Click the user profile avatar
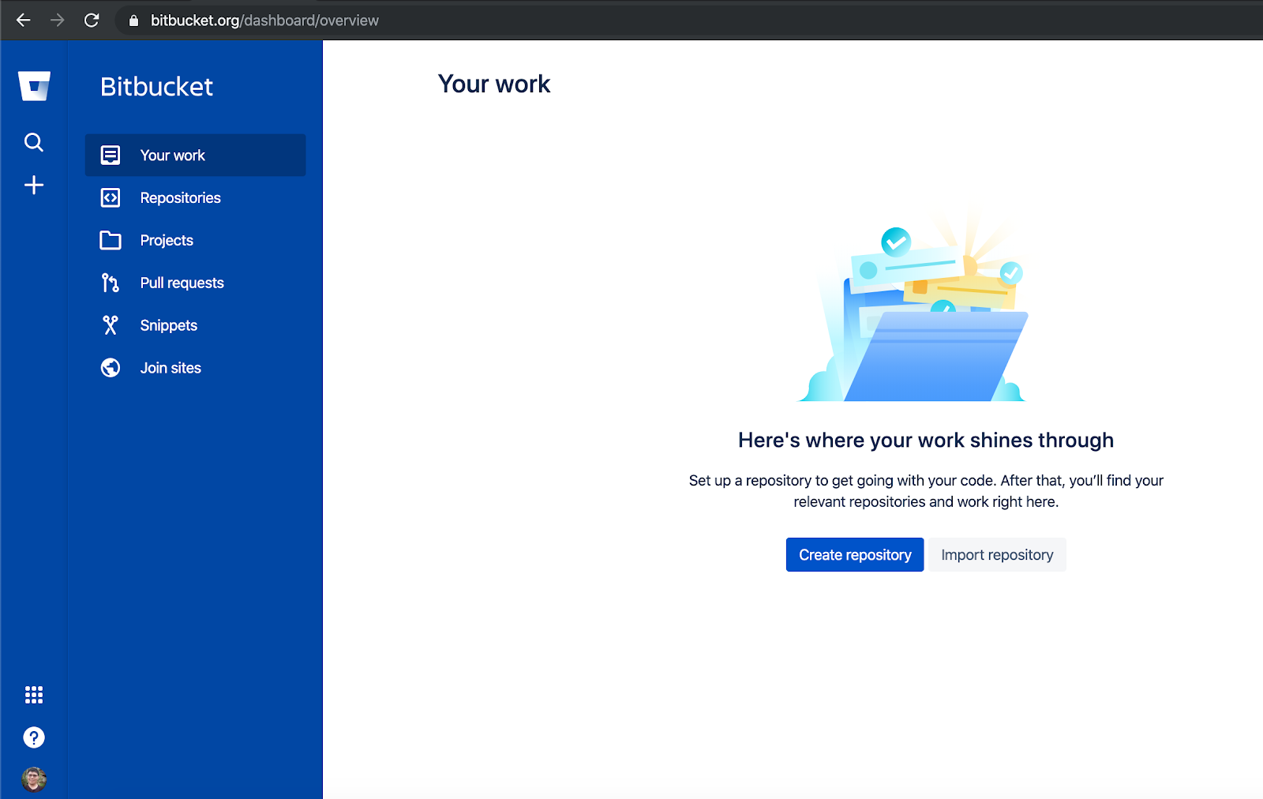Viewport: 1263px width, 799px height. click(x=34, y=779)
